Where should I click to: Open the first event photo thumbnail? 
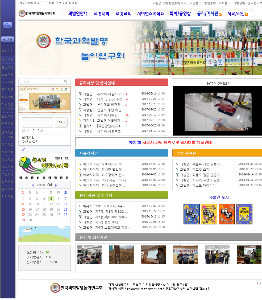(89, 255)
